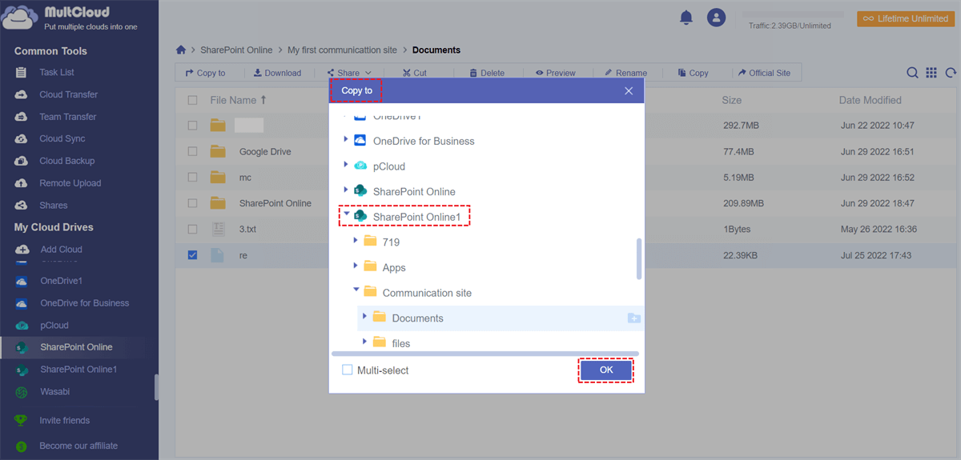Image resolution: width=961 pixels, height=460 pixels.
Task: Expand the Apps folder arrow
Action: pyautogui.click(x=356, y=266)
